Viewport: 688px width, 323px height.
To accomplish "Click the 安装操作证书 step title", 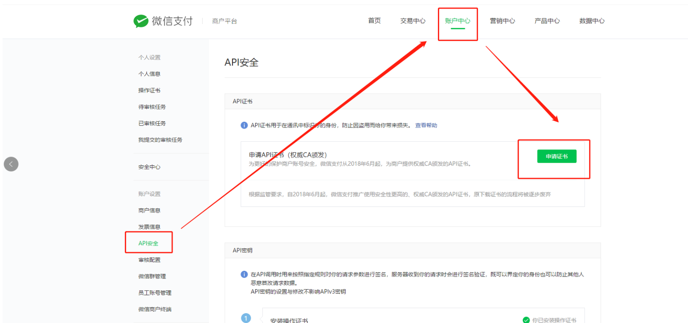I will (289, 320).
